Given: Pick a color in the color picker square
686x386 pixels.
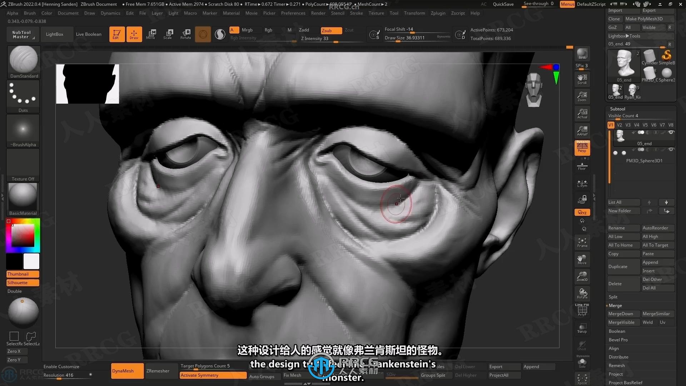Looking at the screenshot, I should pyautogui.click(x=23, y=236).
